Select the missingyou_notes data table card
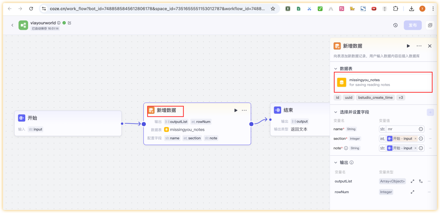Screen dimensions: 440x213 pos(383,82)
